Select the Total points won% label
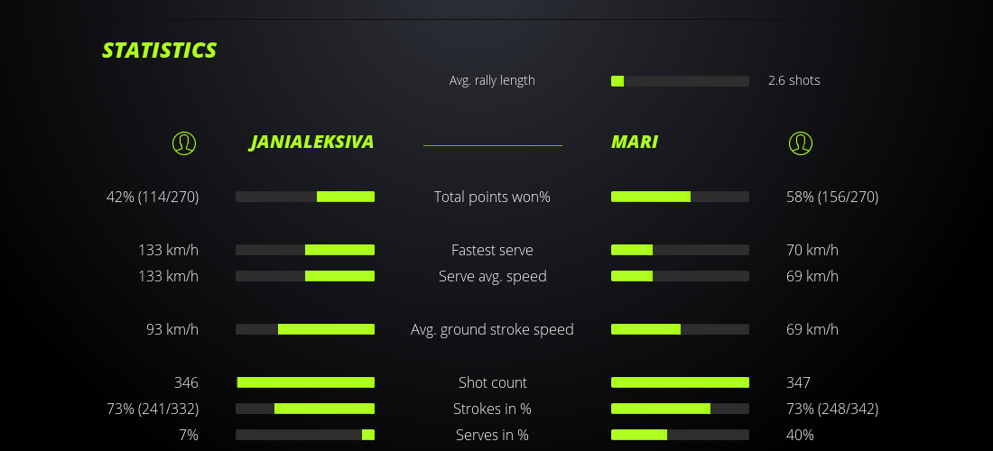 click(x=492, y=197)
